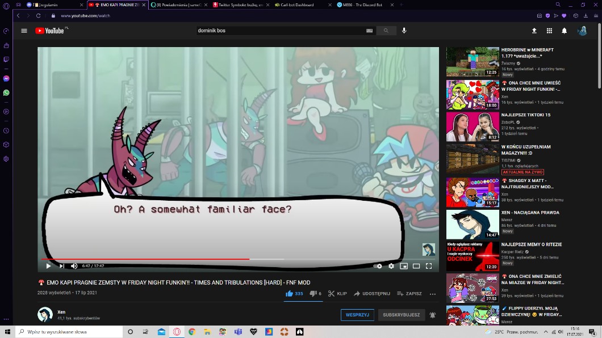Open the video settings gear menu
This screenshot has width=602, height=338.
391,266
